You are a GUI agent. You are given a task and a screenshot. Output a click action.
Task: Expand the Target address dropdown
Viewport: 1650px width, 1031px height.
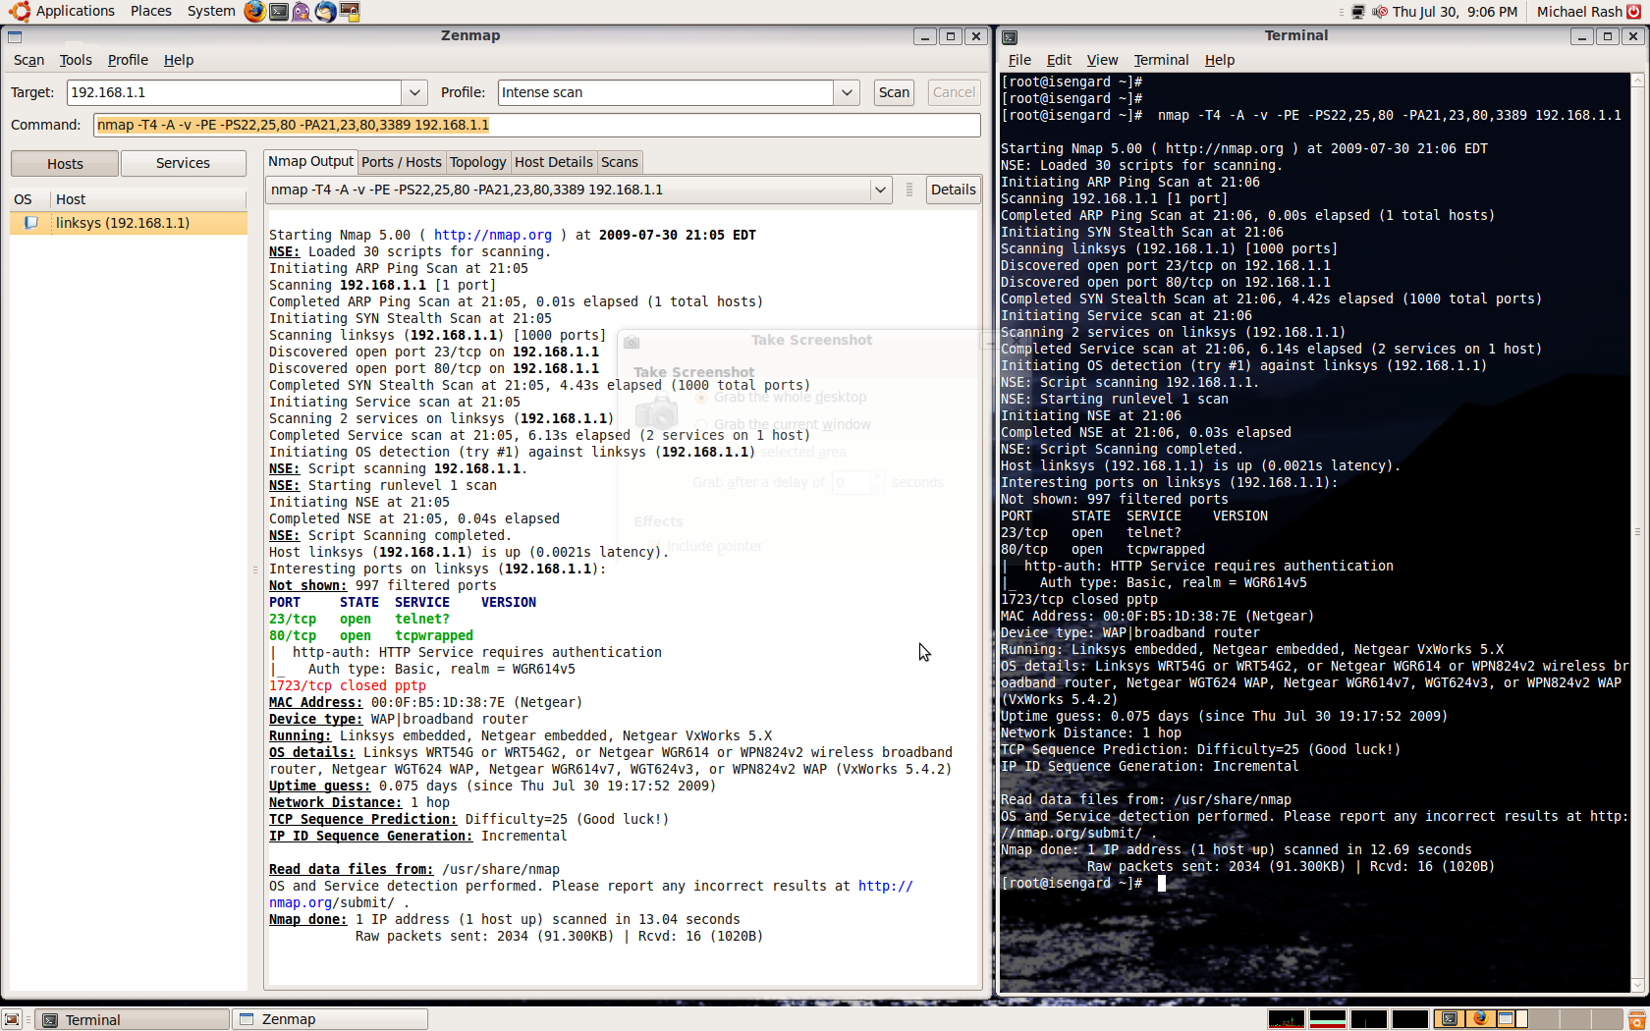(x=414, y=92)
